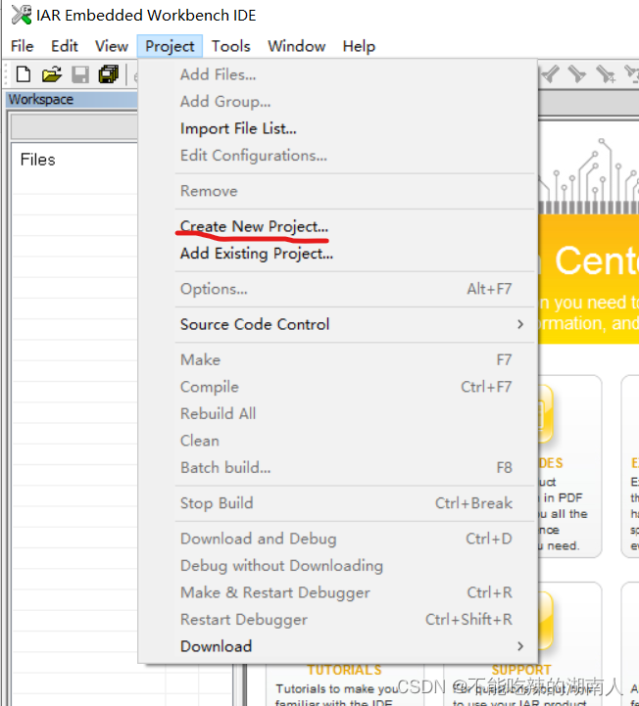This screenshot has height=706, width=639.
Task: Open the View menu
Action: [x=112, y=46]
